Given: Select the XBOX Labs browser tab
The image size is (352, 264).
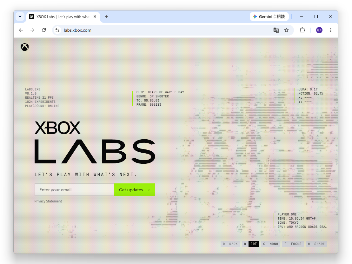Looking at the screenshot, I should (x=63, y=16).
